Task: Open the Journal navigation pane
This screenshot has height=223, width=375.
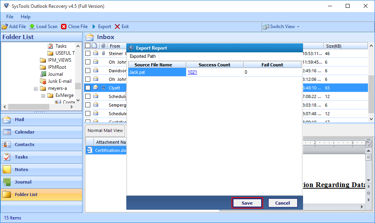Action: coord(41,182)
